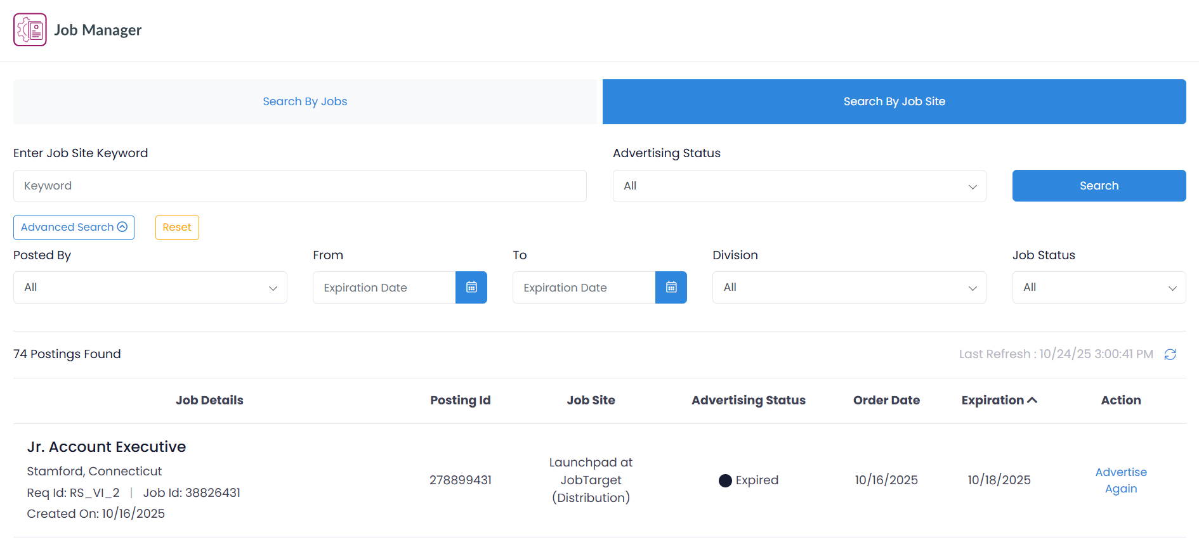Switch to Search By Jobs tab
Image resolution: width=1199 pixels, height=540 pixels.
click(x=305, y=101)
